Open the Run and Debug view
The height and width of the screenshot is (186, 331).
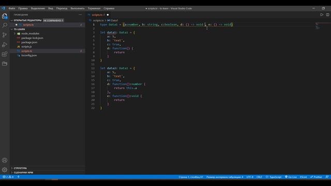pyautogui.click(x=5, y=44)
